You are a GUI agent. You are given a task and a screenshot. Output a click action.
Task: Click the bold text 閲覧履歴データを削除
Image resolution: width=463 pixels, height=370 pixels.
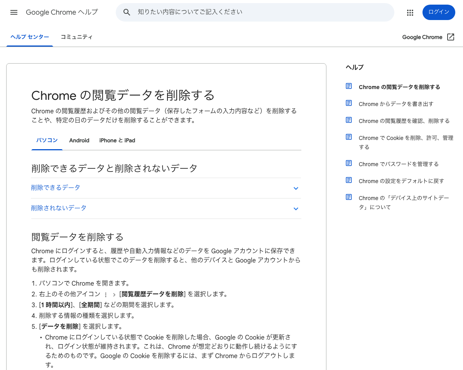click(153, 294)
